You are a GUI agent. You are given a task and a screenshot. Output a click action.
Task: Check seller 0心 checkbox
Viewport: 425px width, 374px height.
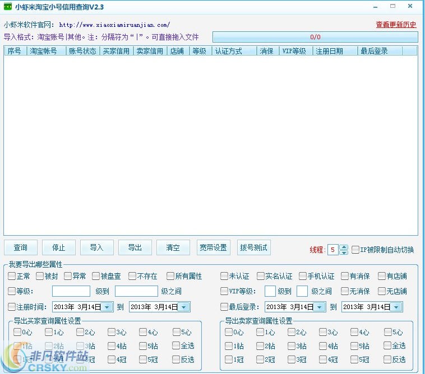[229, 332]
